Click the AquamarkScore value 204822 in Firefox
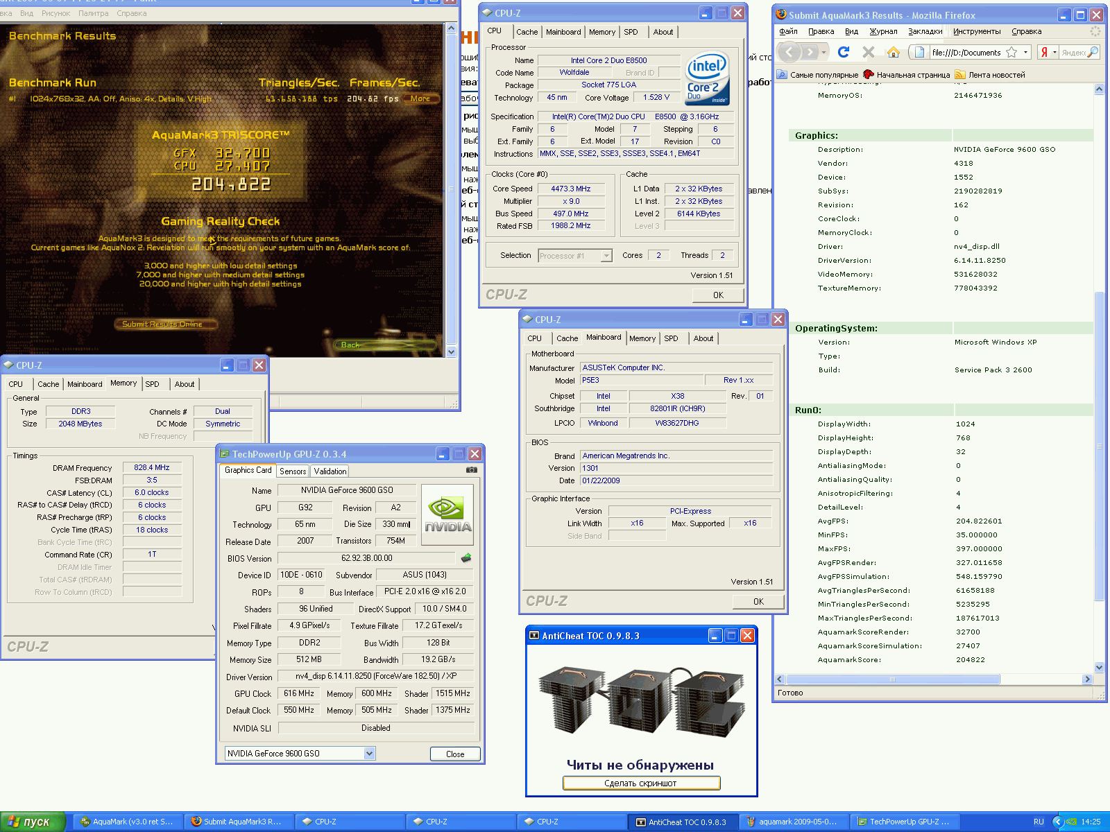 970,660
